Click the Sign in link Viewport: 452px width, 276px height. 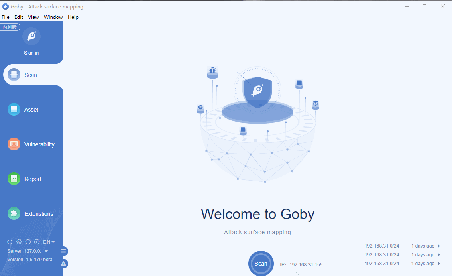pyautogui.click(x=31, y=53)
